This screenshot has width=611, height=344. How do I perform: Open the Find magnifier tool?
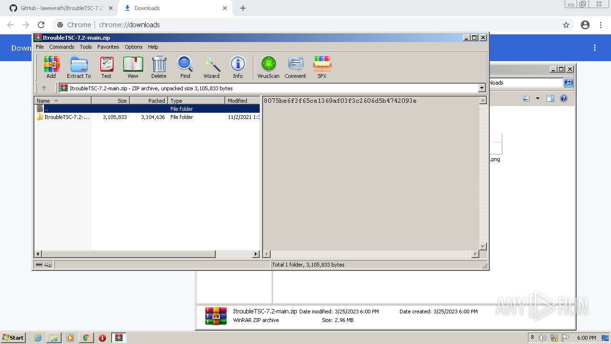185,67
